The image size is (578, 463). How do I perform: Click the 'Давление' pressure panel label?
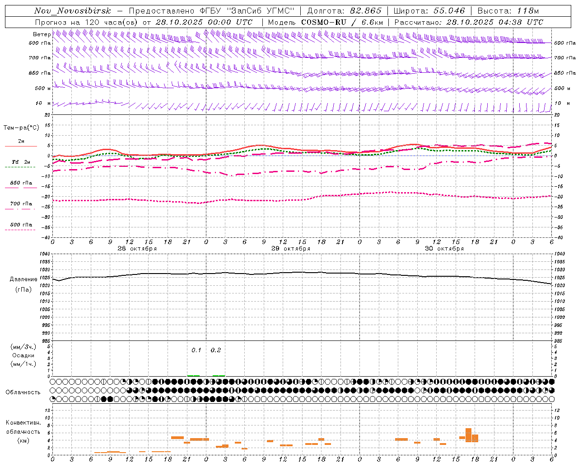pos(23,279)
